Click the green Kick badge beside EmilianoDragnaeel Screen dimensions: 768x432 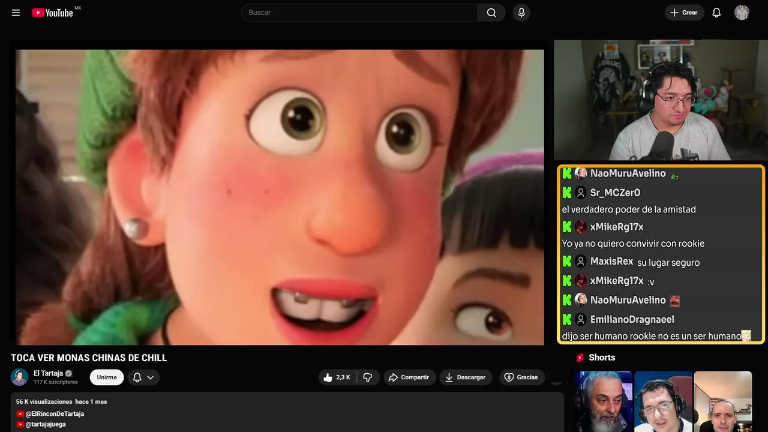(x=567, y=319)
